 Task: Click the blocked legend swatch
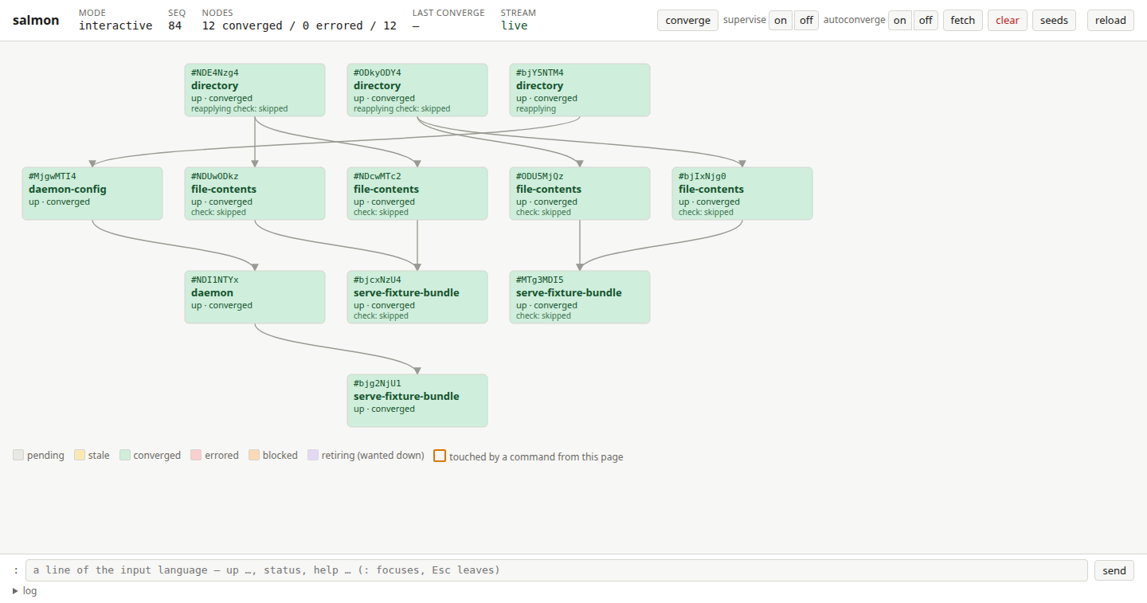click(254, 456)
